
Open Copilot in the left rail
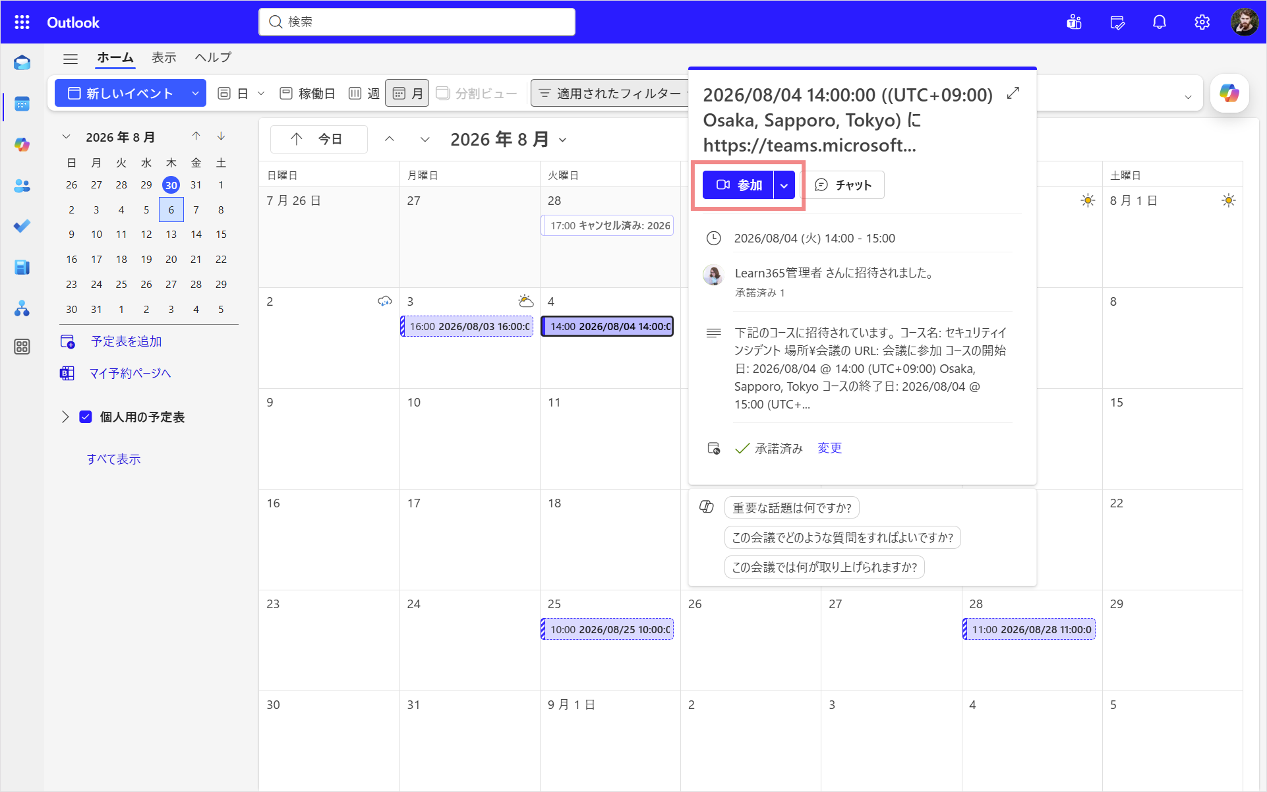click(x=22, y=145)
